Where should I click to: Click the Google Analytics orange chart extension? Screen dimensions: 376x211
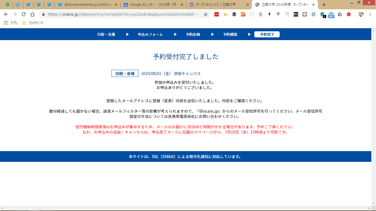pyautogui.click(x=243, y=15)
